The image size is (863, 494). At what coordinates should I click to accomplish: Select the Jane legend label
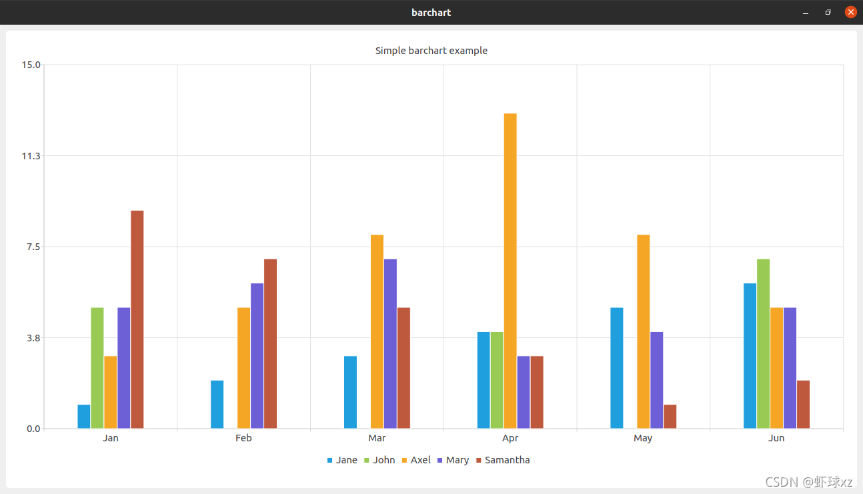click(x=347, y=460)
